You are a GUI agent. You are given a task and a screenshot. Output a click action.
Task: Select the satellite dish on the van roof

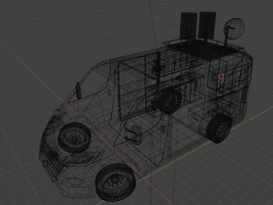click(234, 29)
